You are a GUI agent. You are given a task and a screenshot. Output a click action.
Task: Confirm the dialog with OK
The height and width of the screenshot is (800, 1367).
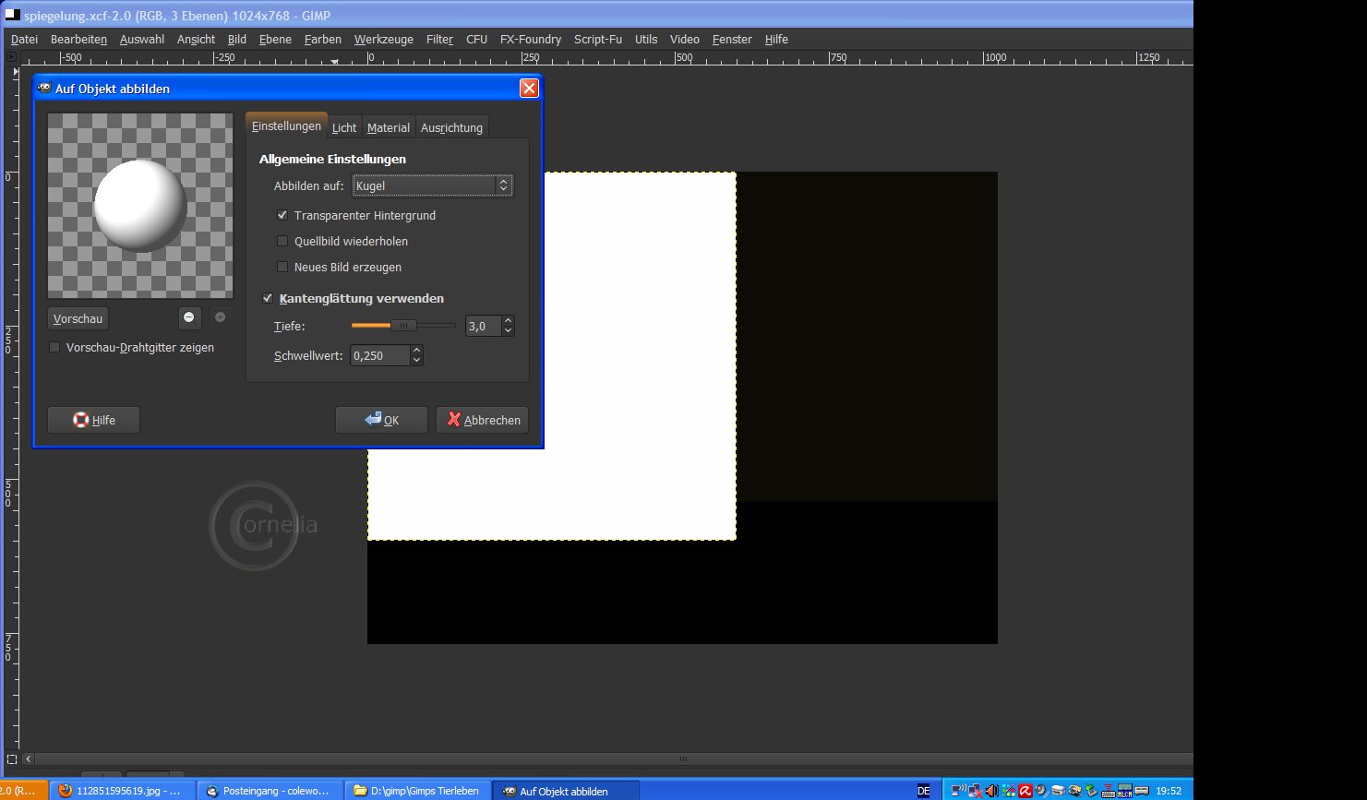click(381, 420)
